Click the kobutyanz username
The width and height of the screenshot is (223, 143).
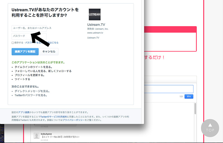46,134
